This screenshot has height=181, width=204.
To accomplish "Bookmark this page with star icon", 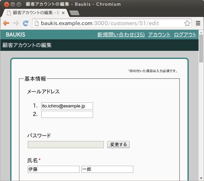I will pyautogui.click(x=187, y=23).
